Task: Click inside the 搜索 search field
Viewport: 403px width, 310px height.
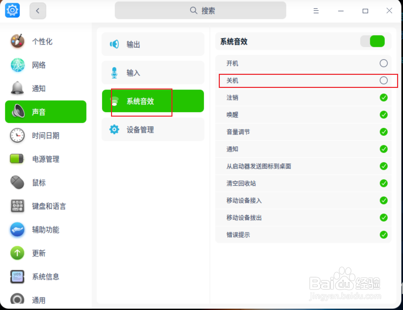Action: click(x=200, y=10)
